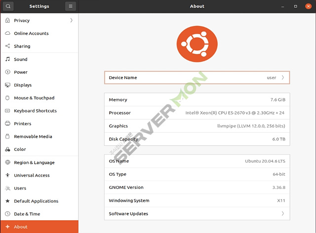This screenshot has width=316, height=233.
Task: Open the Software Updates row
Action: 197,213
